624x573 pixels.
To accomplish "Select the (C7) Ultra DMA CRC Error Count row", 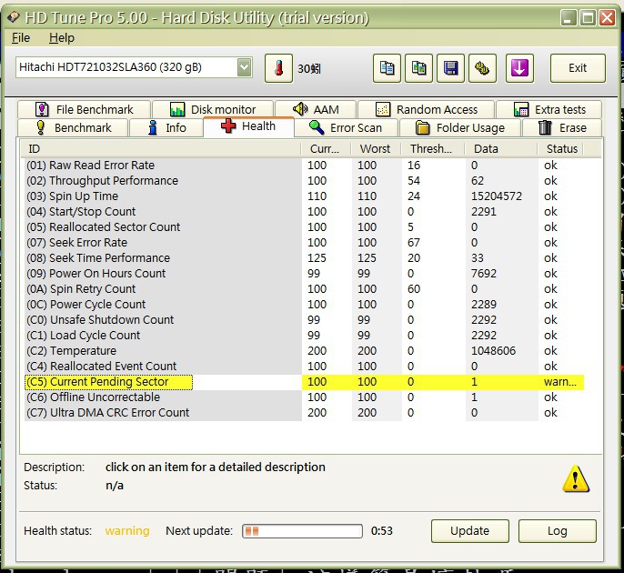I will coord(304,414).
